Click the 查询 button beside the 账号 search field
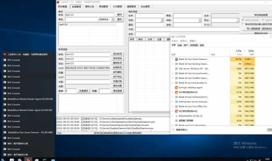 pos(120,14)
